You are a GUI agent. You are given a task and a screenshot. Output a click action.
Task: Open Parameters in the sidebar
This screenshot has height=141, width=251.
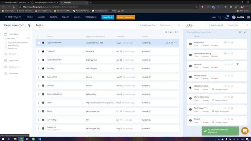click(x=14, y=73)
